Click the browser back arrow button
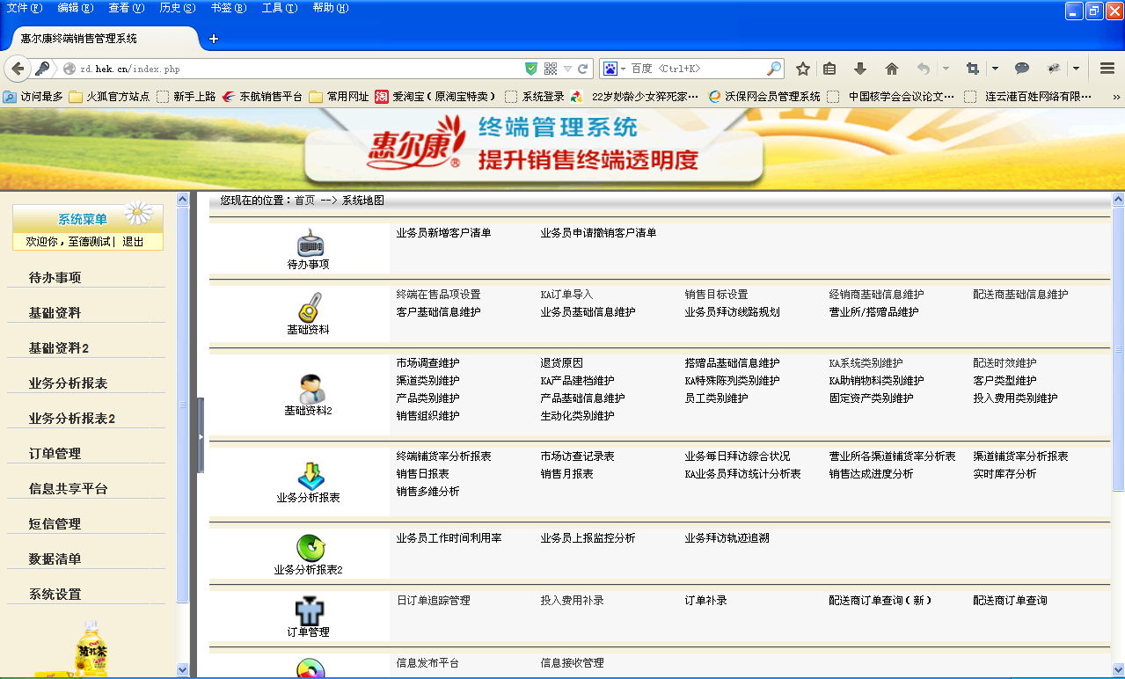 click(x=18, y=69)
